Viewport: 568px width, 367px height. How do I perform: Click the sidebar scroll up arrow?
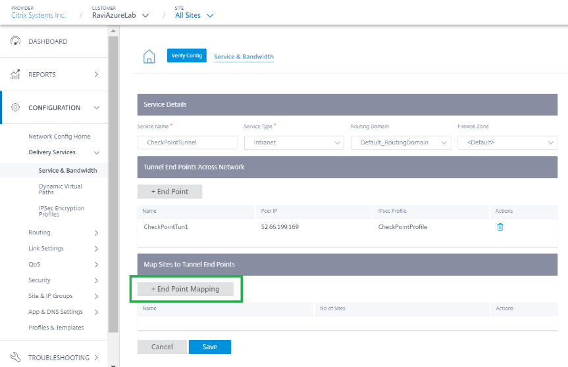pos(113,31)
